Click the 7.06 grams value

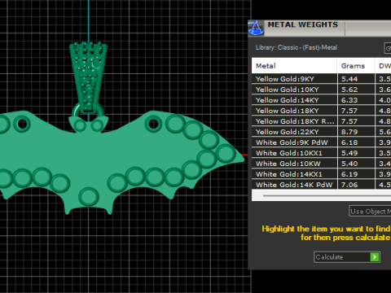pyautogui.click(x=349, y=185)
